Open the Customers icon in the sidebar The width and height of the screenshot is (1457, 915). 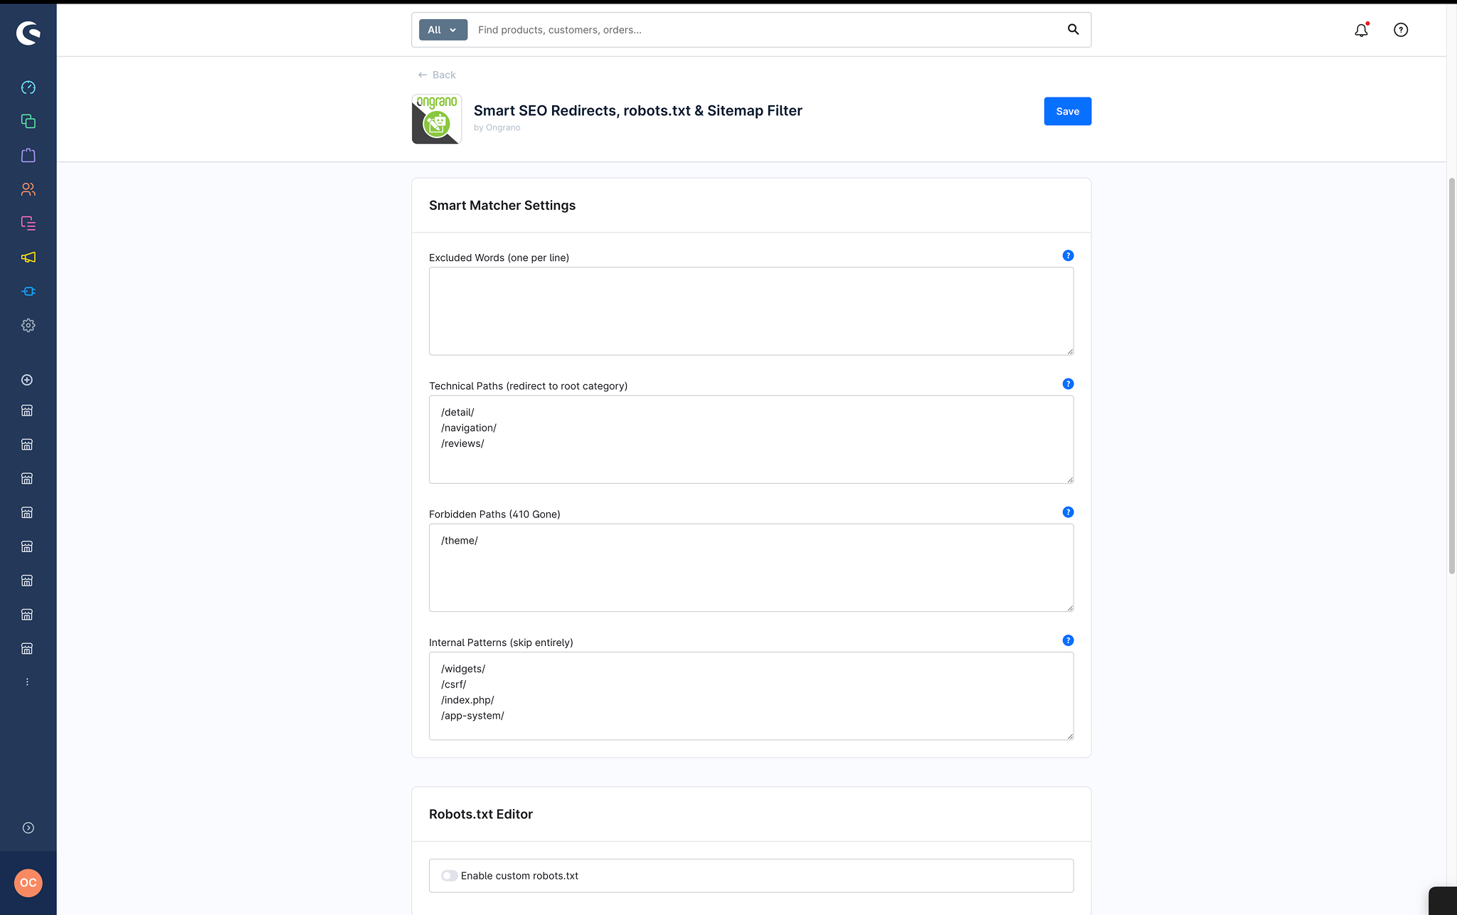point(28,189)
